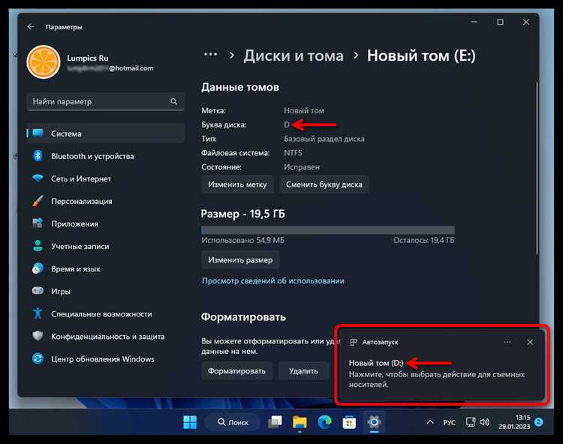This screenshot has width=563, height=444.
Task: Open Специальные возможности category
Action: 106,313
